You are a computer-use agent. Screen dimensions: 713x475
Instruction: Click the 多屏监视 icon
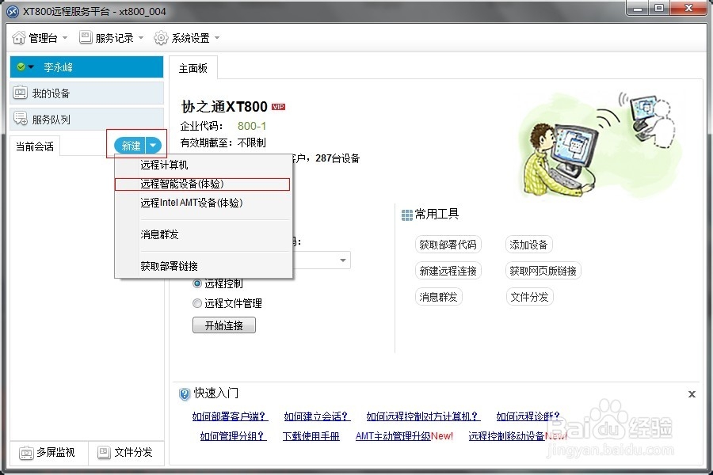click(x=26, y=453)
